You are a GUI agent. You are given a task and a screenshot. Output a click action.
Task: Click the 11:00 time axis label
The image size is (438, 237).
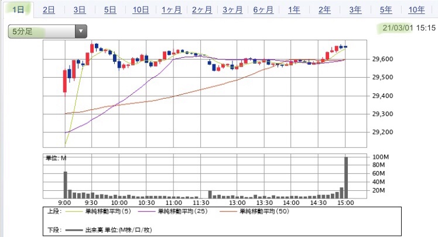[173, 203]
